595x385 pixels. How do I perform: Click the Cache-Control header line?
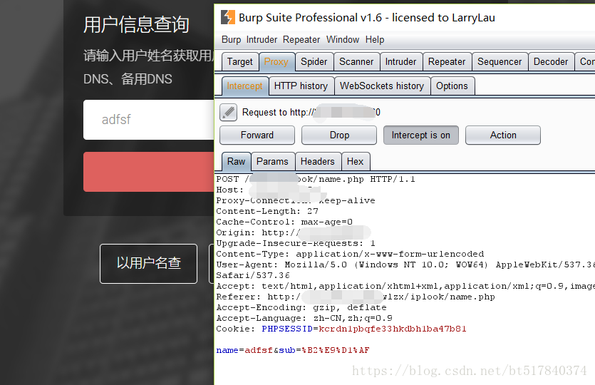coord(284,222)
